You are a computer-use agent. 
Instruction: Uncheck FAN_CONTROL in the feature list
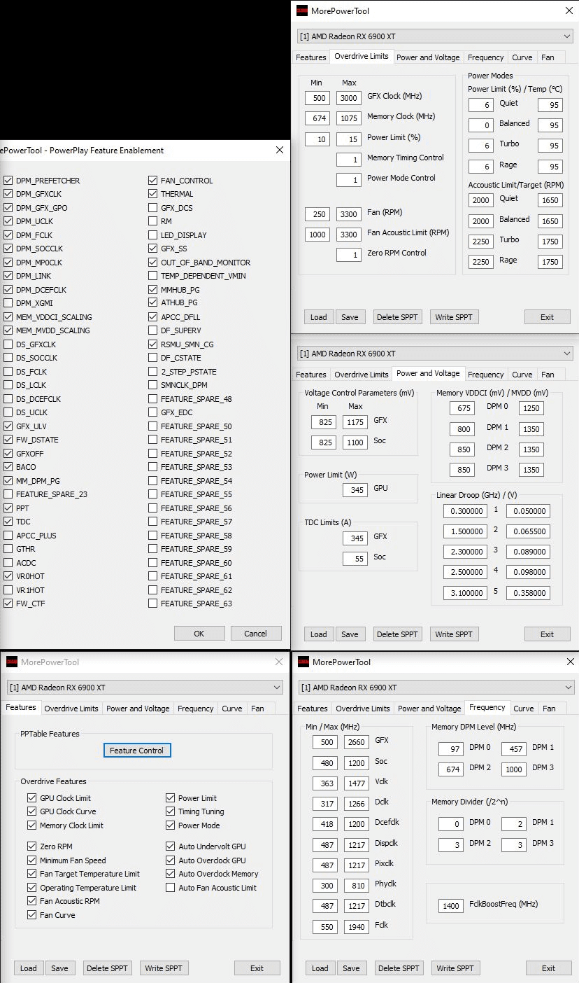153,181
